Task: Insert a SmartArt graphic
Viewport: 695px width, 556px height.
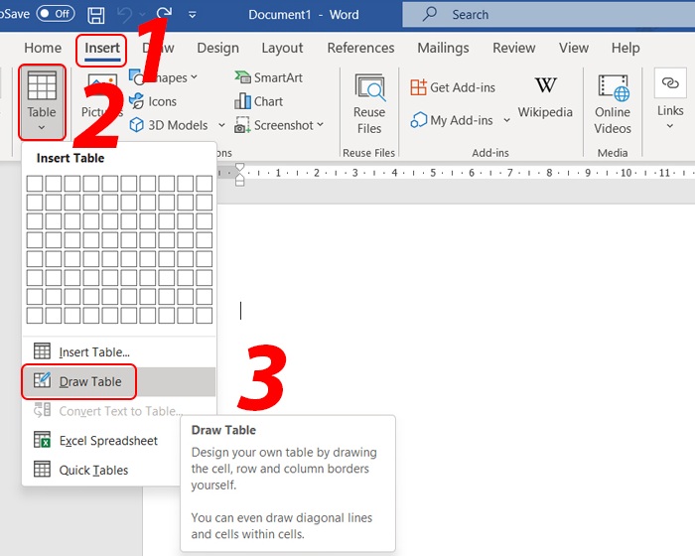Action: pos(269,77)
